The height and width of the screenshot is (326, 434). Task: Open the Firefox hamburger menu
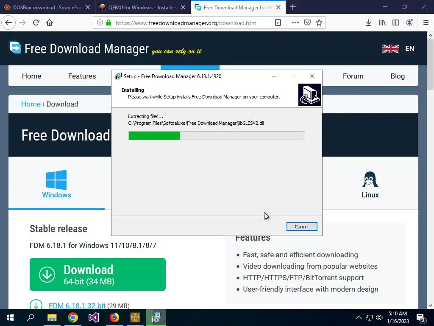[426, 23]
